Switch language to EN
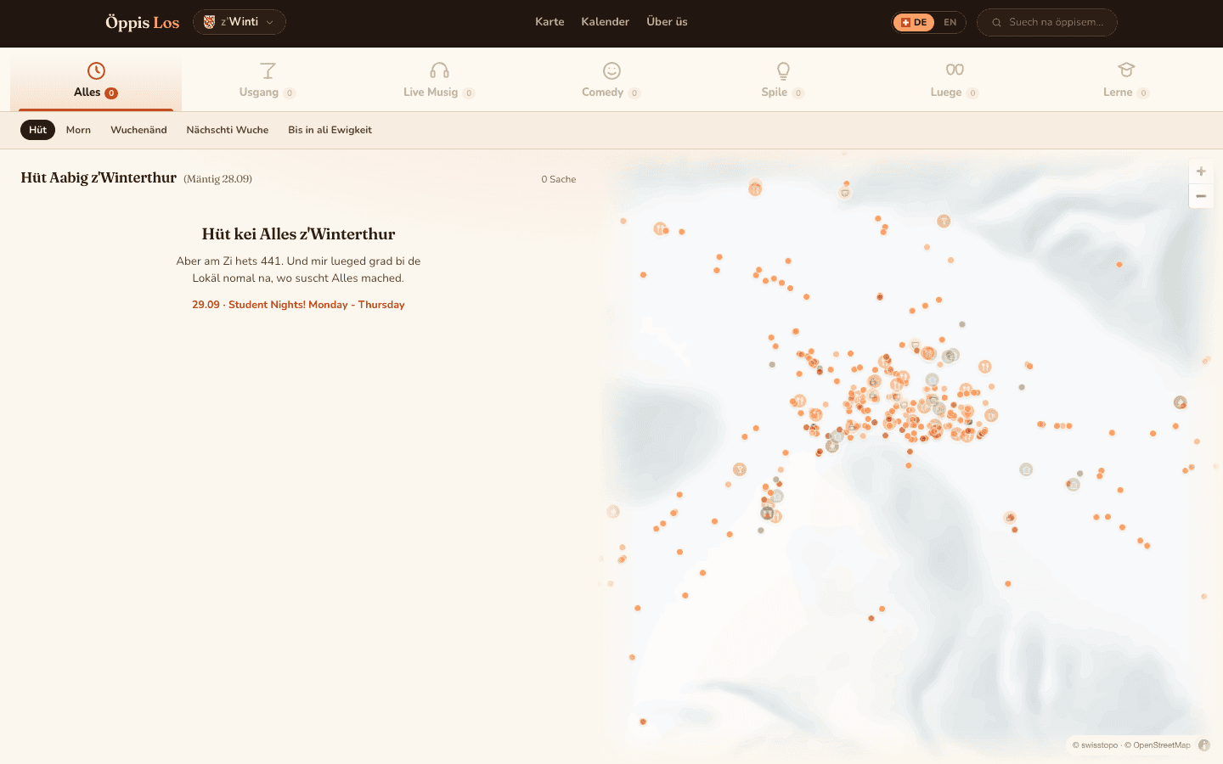 point(950,23)
